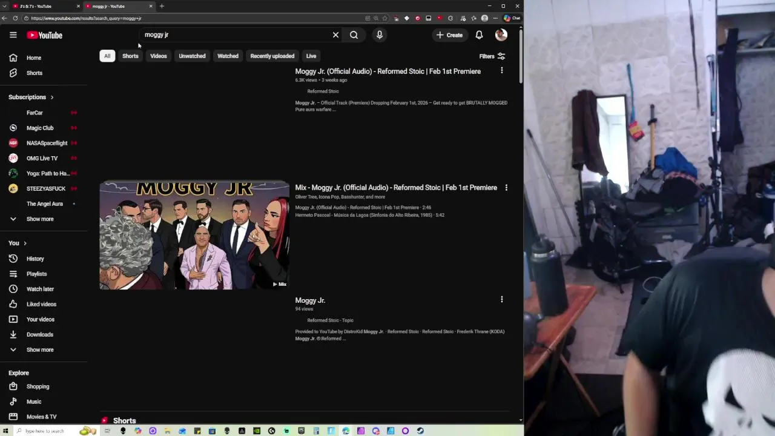This screenshot has width=775, height=436.
Task: Expand the You section header
Action: [x=18, y=243]
